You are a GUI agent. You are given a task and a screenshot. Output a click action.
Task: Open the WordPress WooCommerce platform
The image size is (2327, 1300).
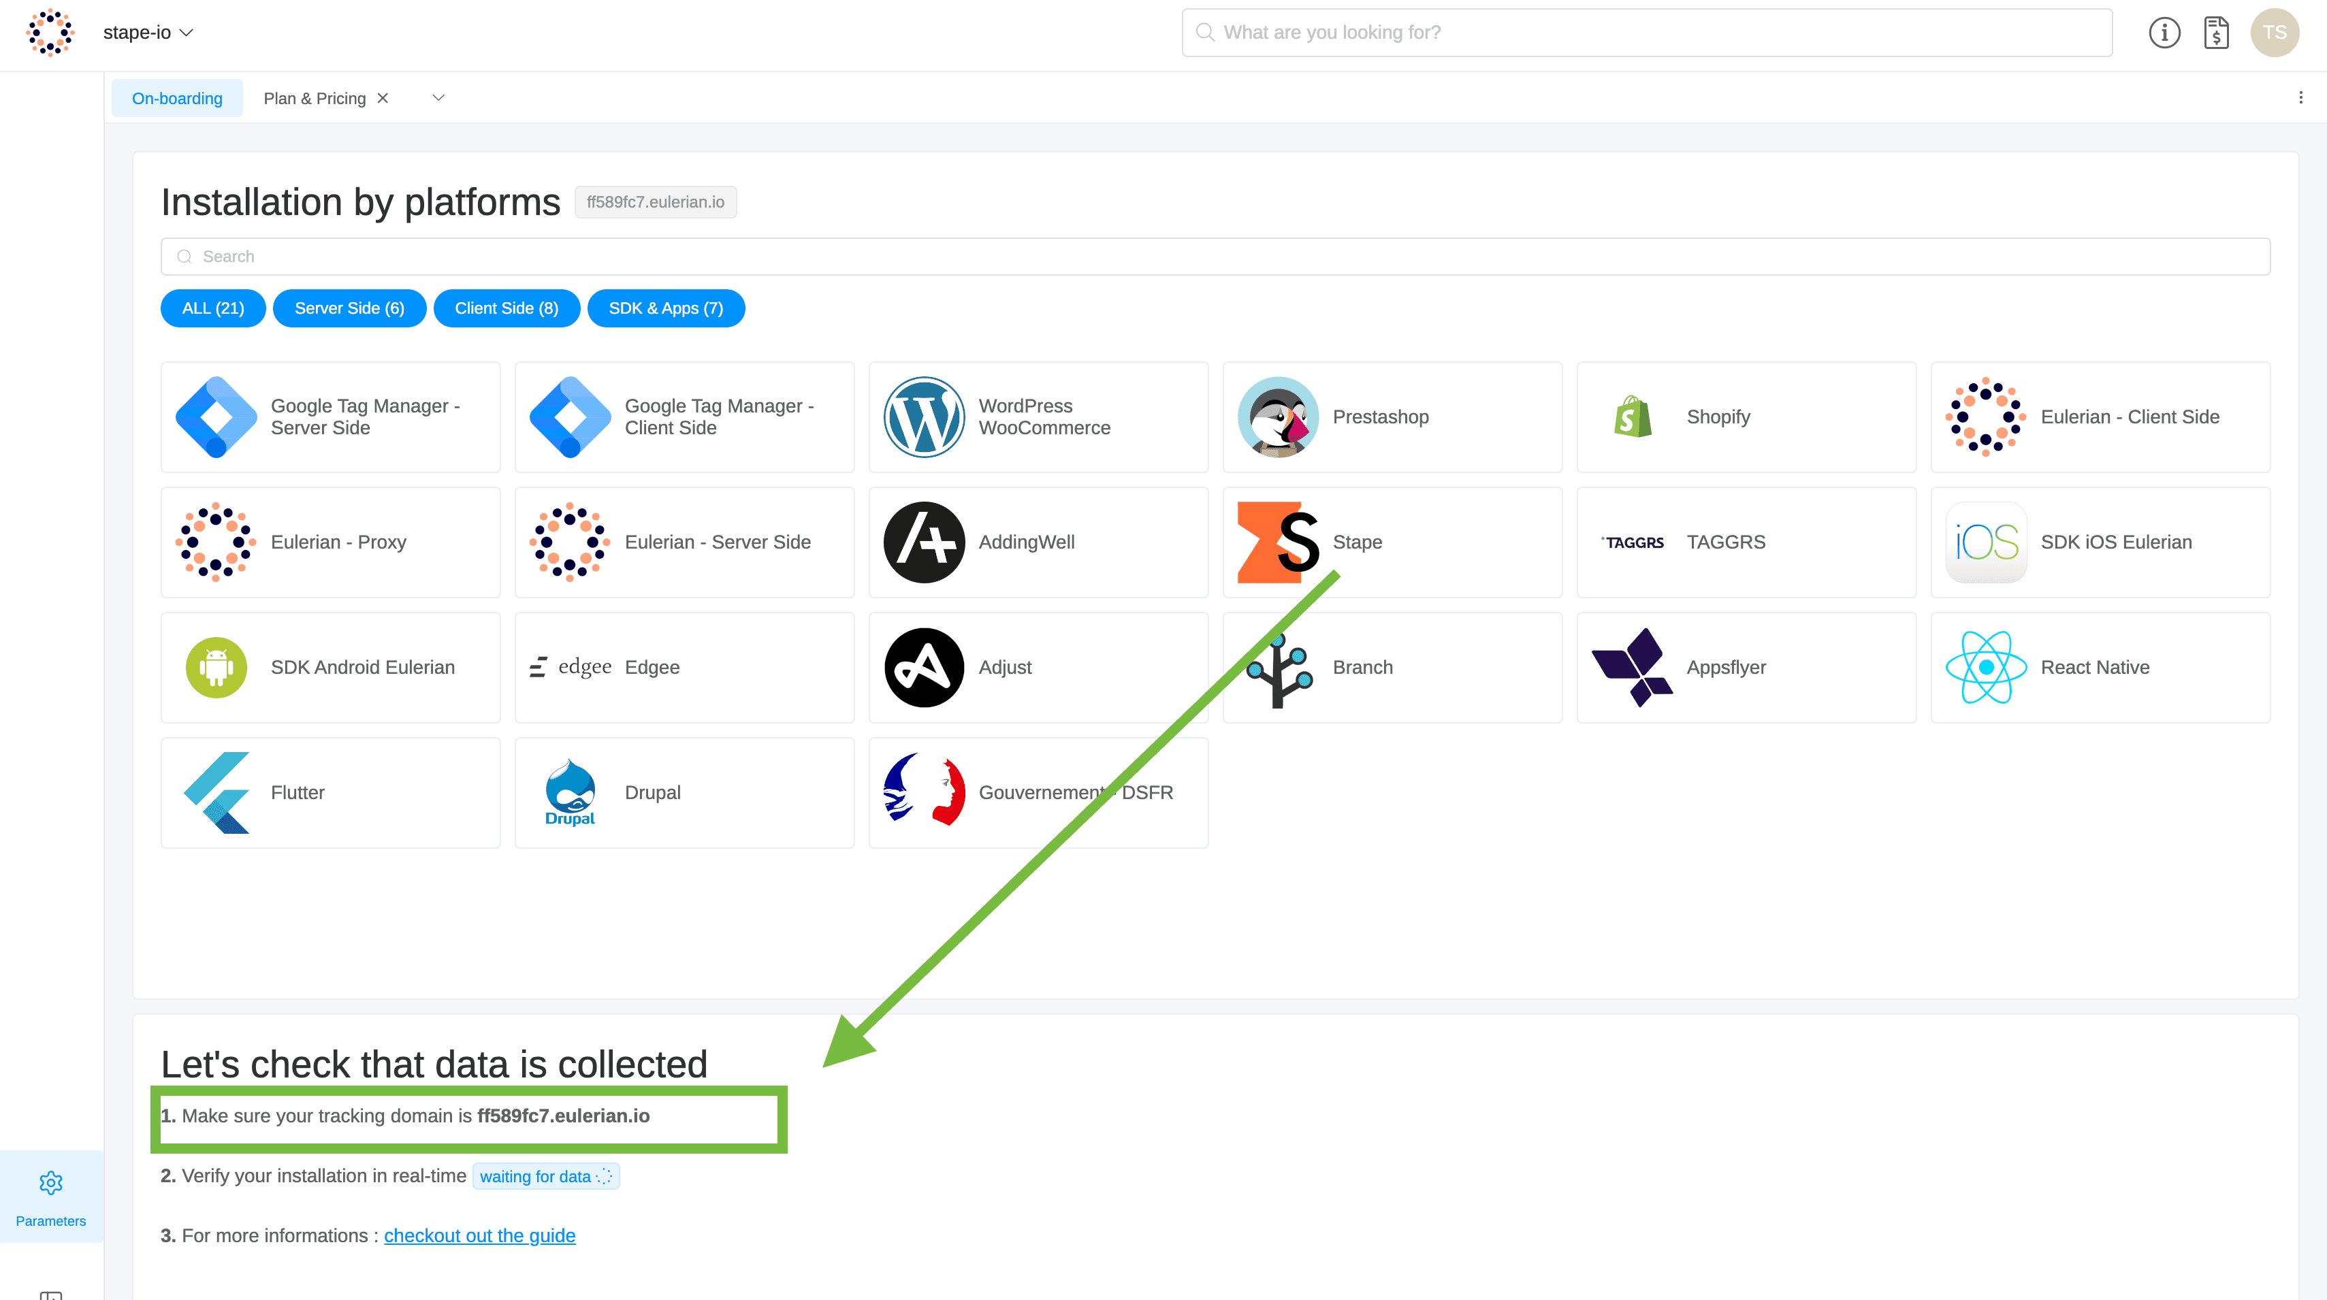click(1037, 417)
